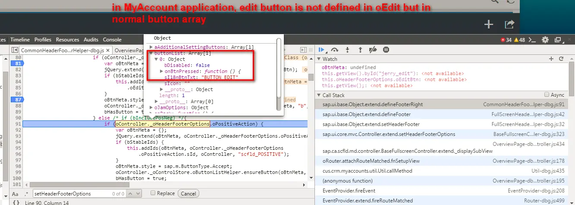Enable Async call stack checkbox
Viewport: 575px width, 205px height.
547,95
